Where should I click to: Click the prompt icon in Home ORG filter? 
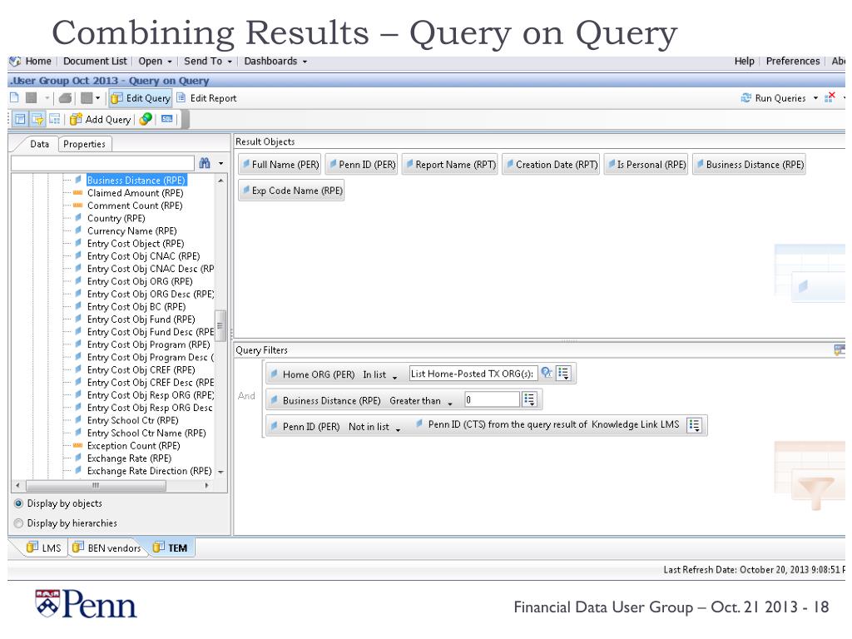click(547, 374)
